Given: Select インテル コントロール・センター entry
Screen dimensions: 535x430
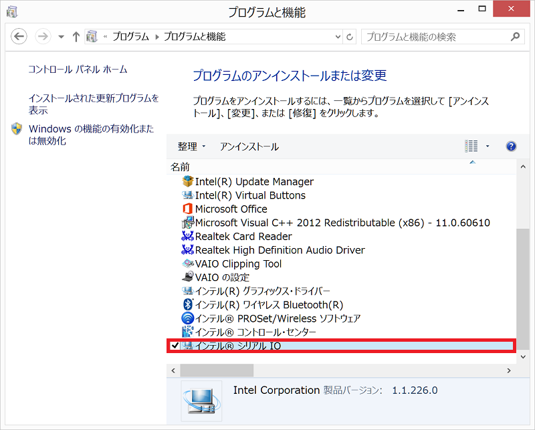Looking at the screenshot, I should tap(255, 332).
